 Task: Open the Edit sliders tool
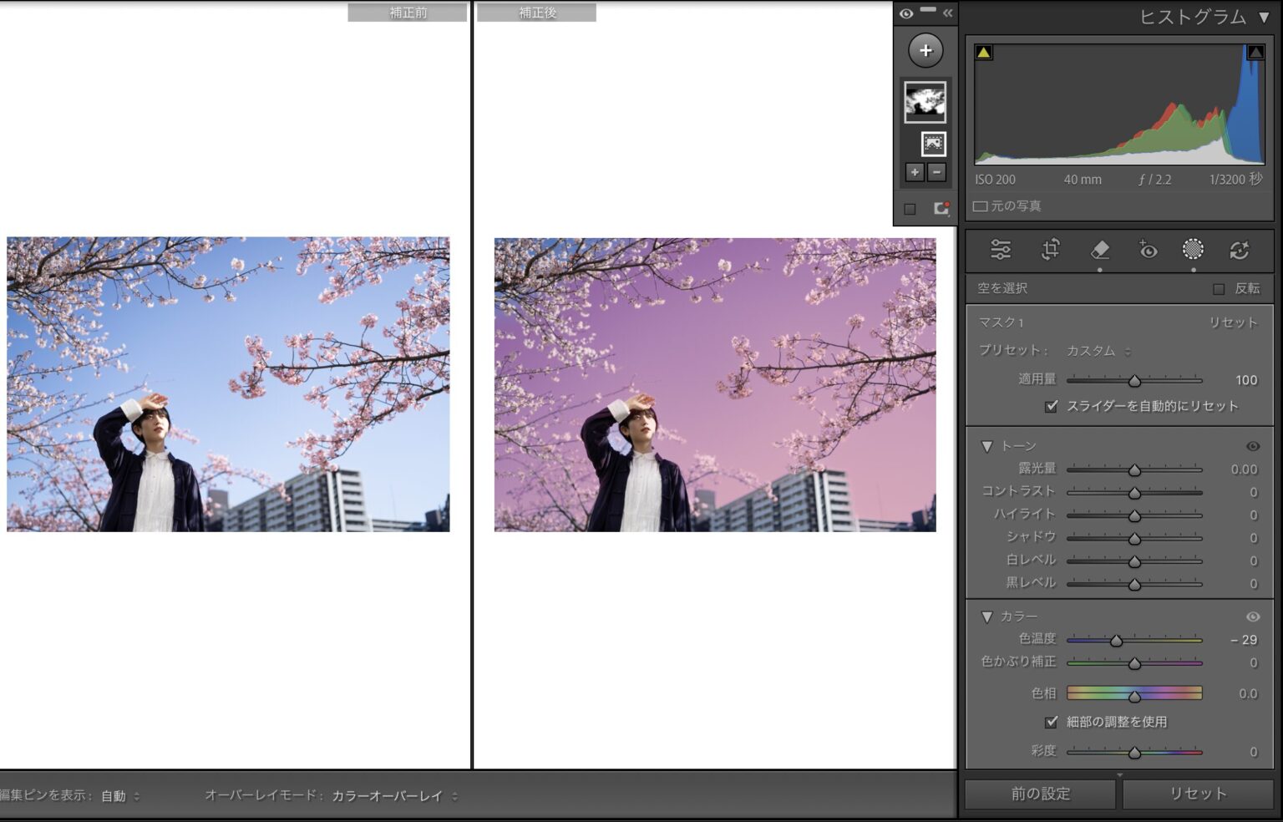tap(1000, 250)
